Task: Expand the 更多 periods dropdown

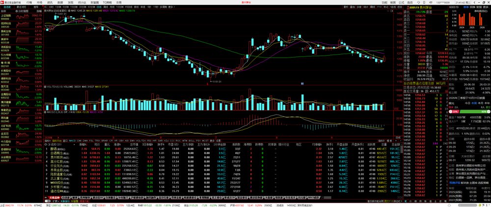Action: click(x=171, y=7)
